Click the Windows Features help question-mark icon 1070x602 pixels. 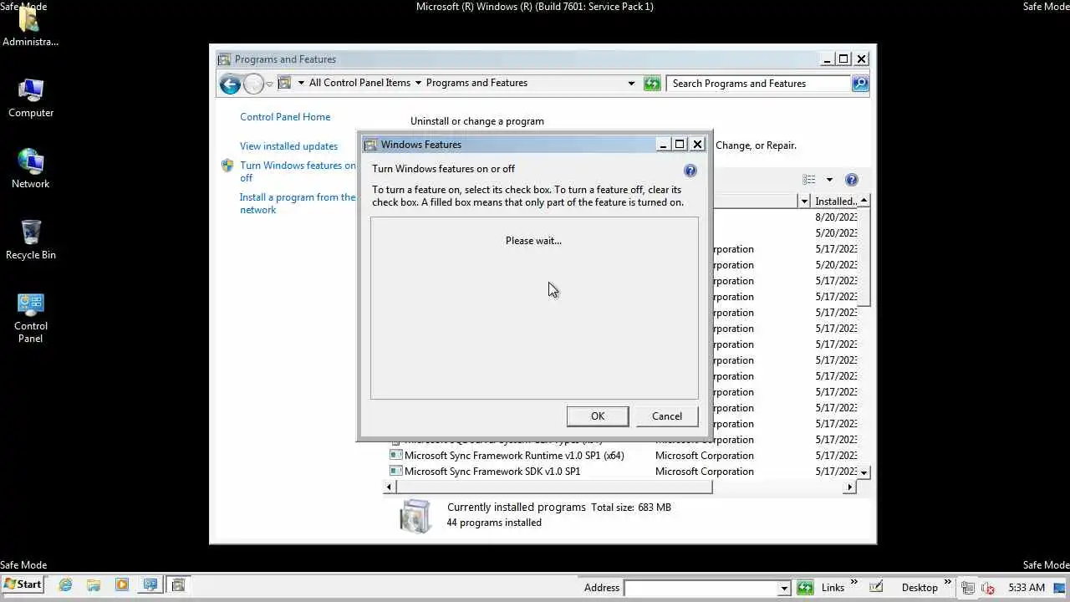pos(690,171)
